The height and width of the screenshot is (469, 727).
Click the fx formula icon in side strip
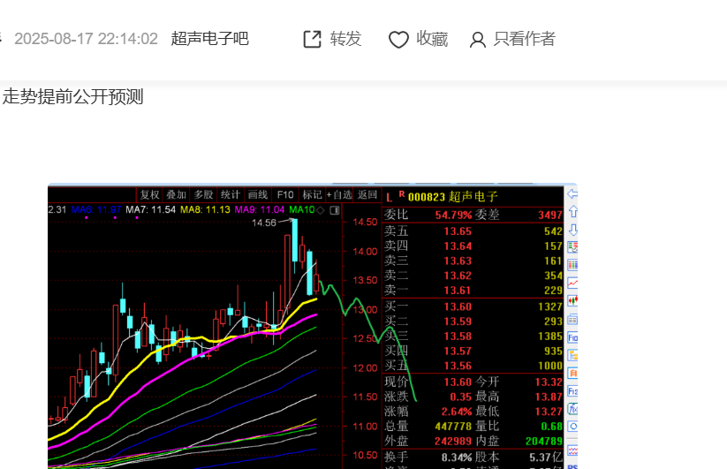pyautogui.click(x=572, y=409)
